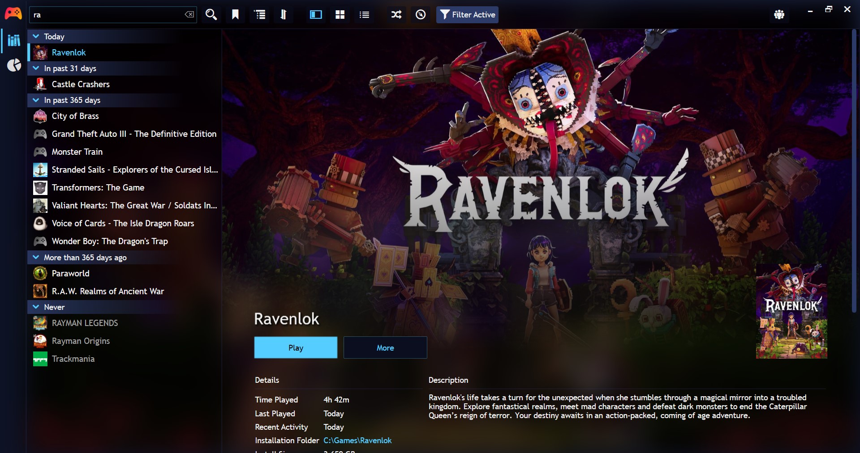
Task: Open the grouping options icon
Action: tap(260, 15)
